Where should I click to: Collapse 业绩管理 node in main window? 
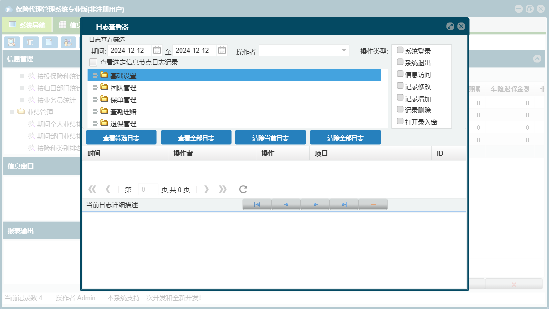coord(12,112)
